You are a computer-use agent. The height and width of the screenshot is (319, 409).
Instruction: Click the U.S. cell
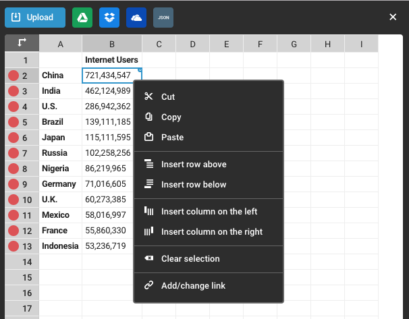[x=61, y=107]
